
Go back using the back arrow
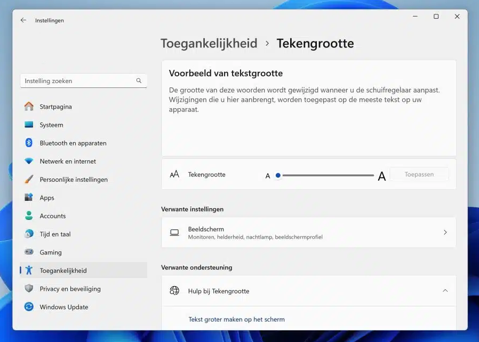(23, 20)
